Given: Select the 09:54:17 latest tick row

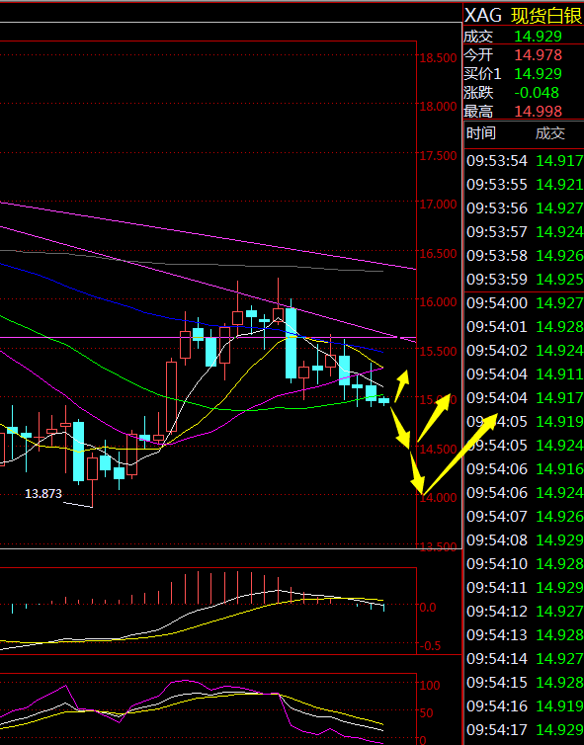Looking at the screenshot, I should pos(524,729).
